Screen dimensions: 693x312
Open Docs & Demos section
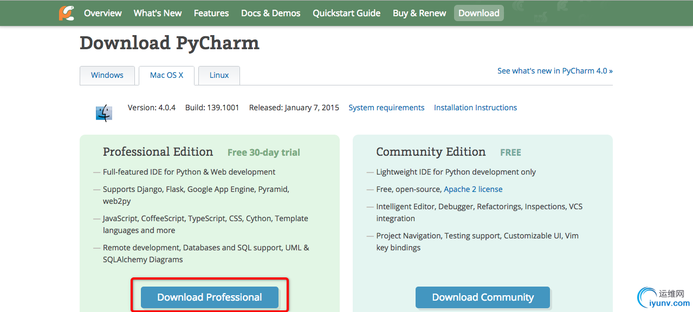coord(271,13)
